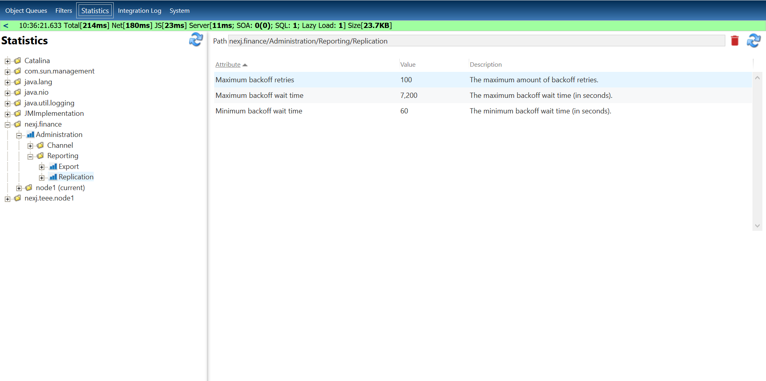Click the bar chart icon beside Administration

[x=30, y=135]
